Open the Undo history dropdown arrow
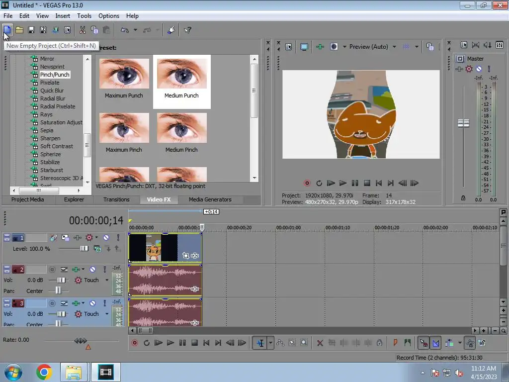The width and height of the screenshot is (509, 382). pos(135,30)
